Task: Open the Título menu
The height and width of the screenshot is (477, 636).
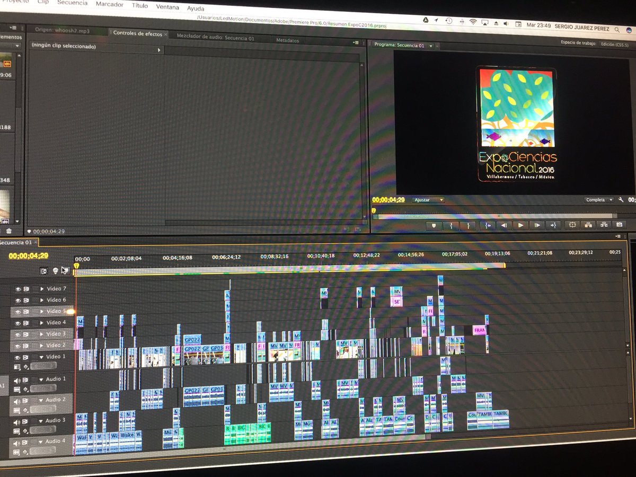Action: click(x=140, y=6)
